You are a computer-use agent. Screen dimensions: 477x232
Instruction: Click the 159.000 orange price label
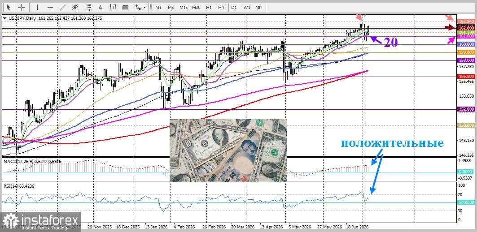pos(466,52)
